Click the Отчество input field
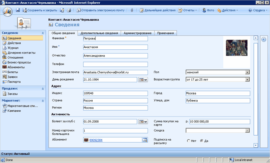Viewport: 270px width, 163px height. click(x=115, y=56)
